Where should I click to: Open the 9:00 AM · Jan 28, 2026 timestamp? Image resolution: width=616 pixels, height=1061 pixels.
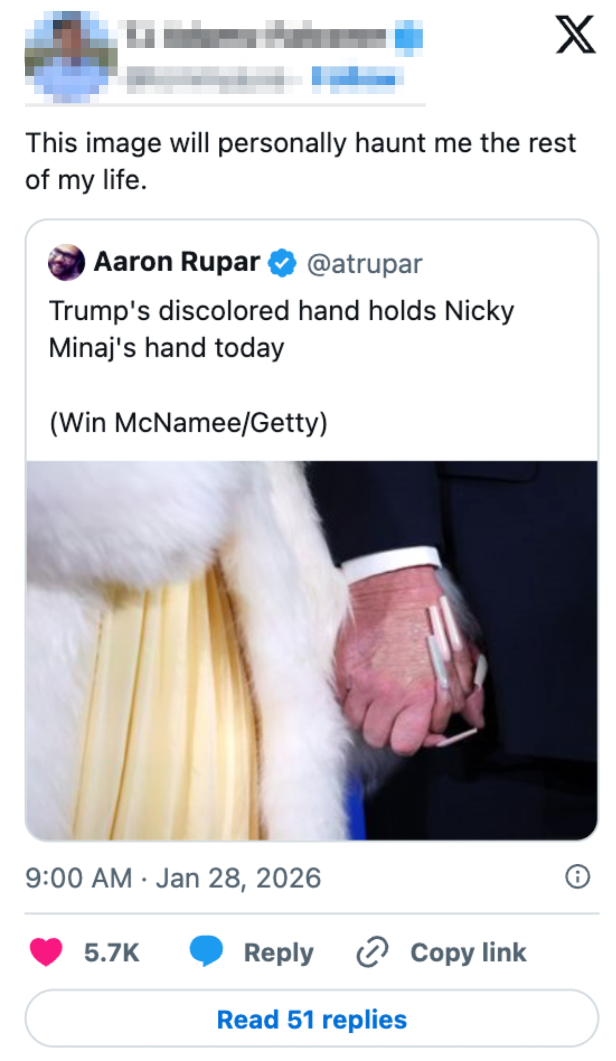173,878
